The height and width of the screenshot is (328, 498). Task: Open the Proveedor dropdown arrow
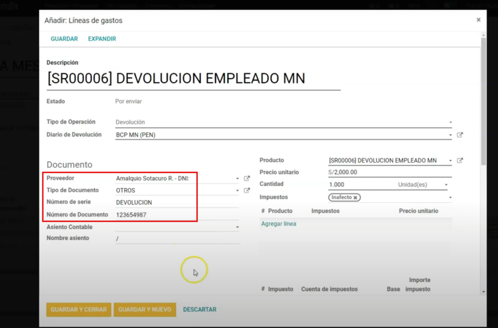point(237,179)
